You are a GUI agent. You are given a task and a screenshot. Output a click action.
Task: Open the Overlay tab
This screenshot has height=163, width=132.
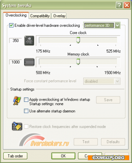pos(59,16)
